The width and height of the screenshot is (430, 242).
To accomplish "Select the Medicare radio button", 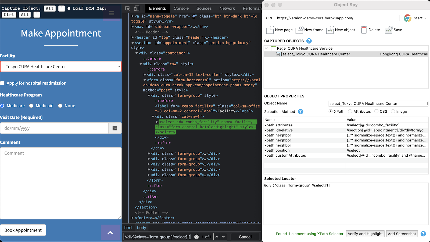I will click(x=2, y=106).
